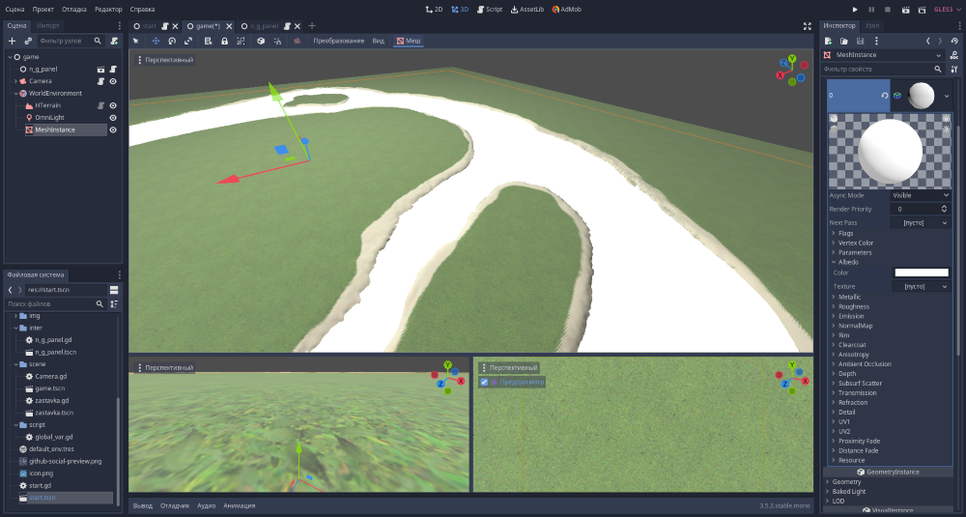The width and height of the screenshot is (966, 517).
Task: Switch to the Узел tab
Action: pyautogui.click(x=872, y=25)
